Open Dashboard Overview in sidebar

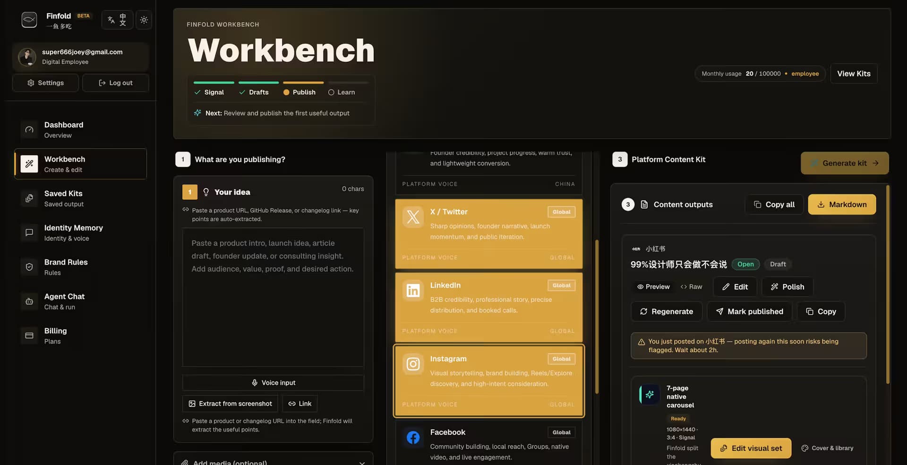(x=80, y=130)
